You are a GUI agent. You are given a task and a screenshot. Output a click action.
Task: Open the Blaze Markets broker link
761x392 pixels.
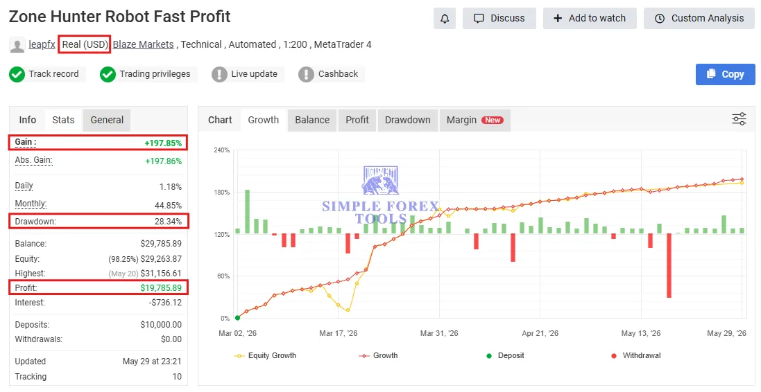143,44
